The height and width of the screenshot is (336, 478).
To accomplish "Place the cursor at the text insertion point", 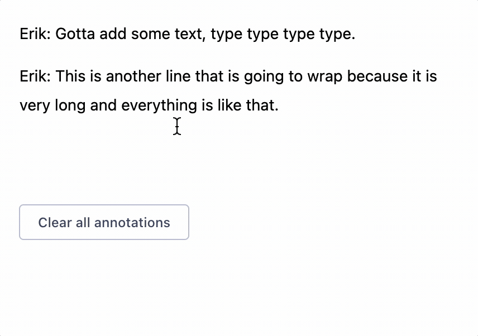I will point(176,127).
